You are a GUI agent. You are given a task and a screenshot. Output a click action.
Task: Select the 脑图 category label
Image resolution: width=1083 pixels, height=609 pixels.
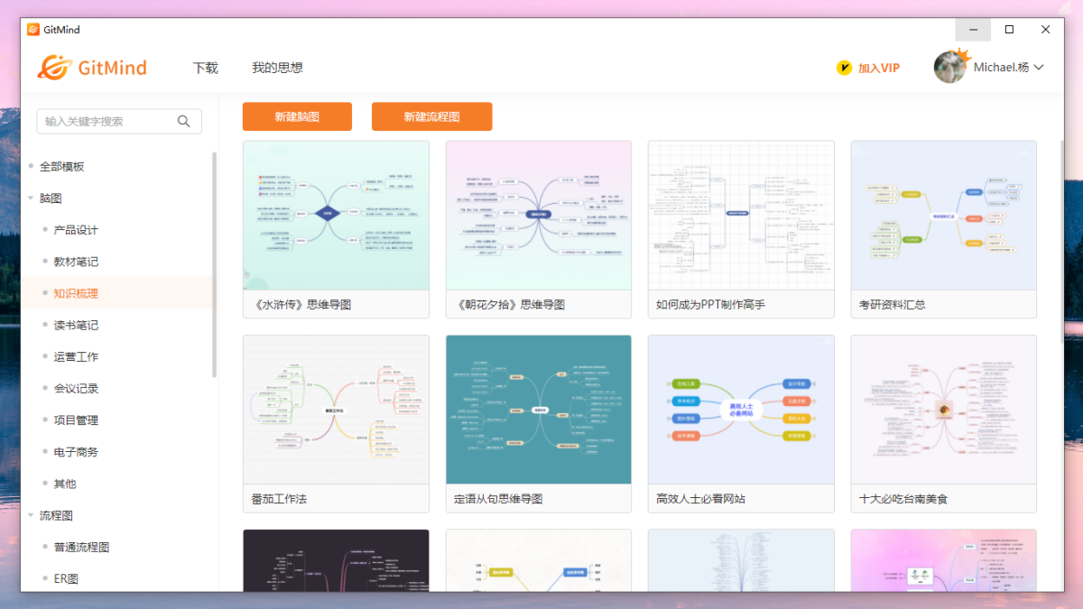point(51,198)
